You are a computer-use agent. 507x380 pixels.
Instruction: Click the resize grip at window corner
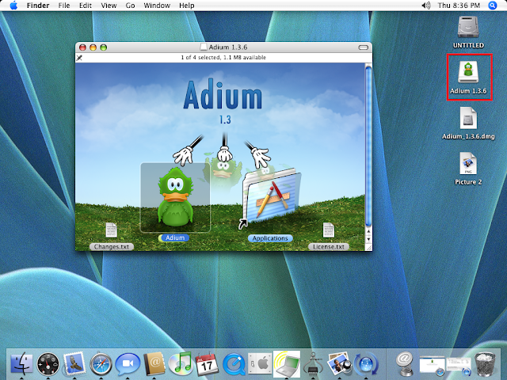[x=368, y=248]
